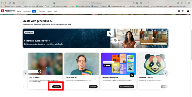192x97 pixels.
Task: Toggle Safari sidebar icon
Action: pos(14,3)
